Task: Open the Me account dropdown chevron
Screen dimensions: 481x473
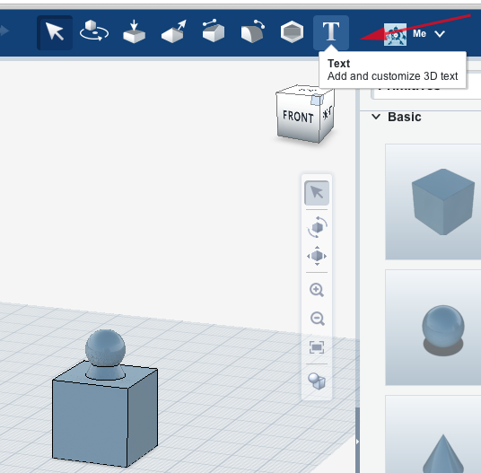Action: pyautogui.click(x=440, y=34)
